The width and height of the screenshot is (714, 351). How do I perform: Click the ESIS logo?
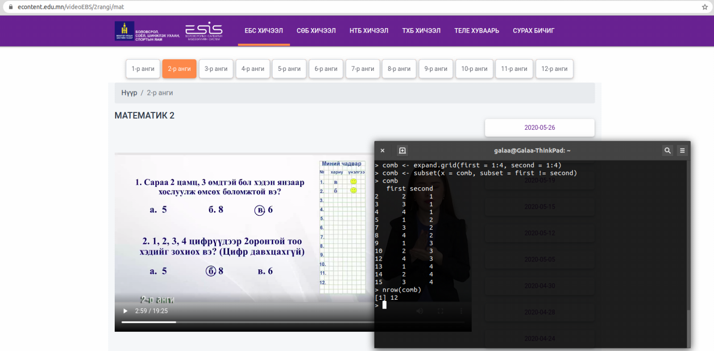point(203,31)
